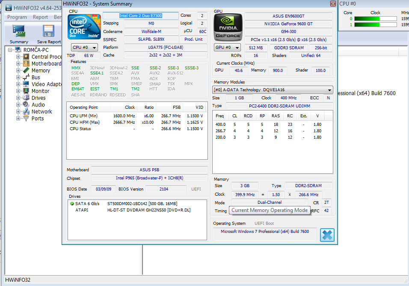This screenshot has height=286, width=409.
Task: Click the ROMČA-PC computer icon
Action: pyautogui.click(x=18, y=50)
